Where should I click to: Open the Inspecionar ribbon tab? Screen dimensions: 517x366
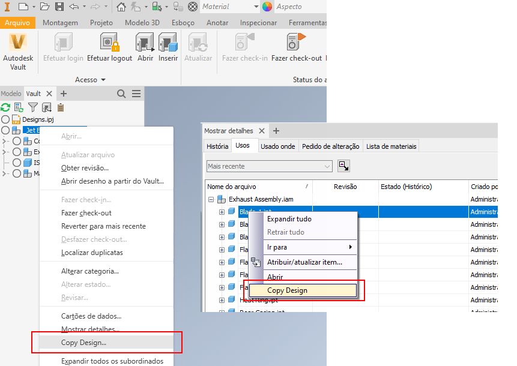pyautogui.click(x=258, y=23)
